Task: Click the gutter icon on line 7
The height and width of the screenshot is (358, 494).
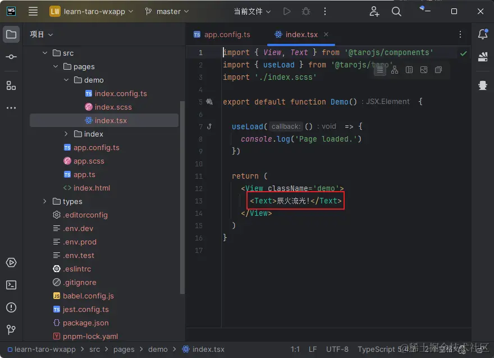Action: pos(209,126)
